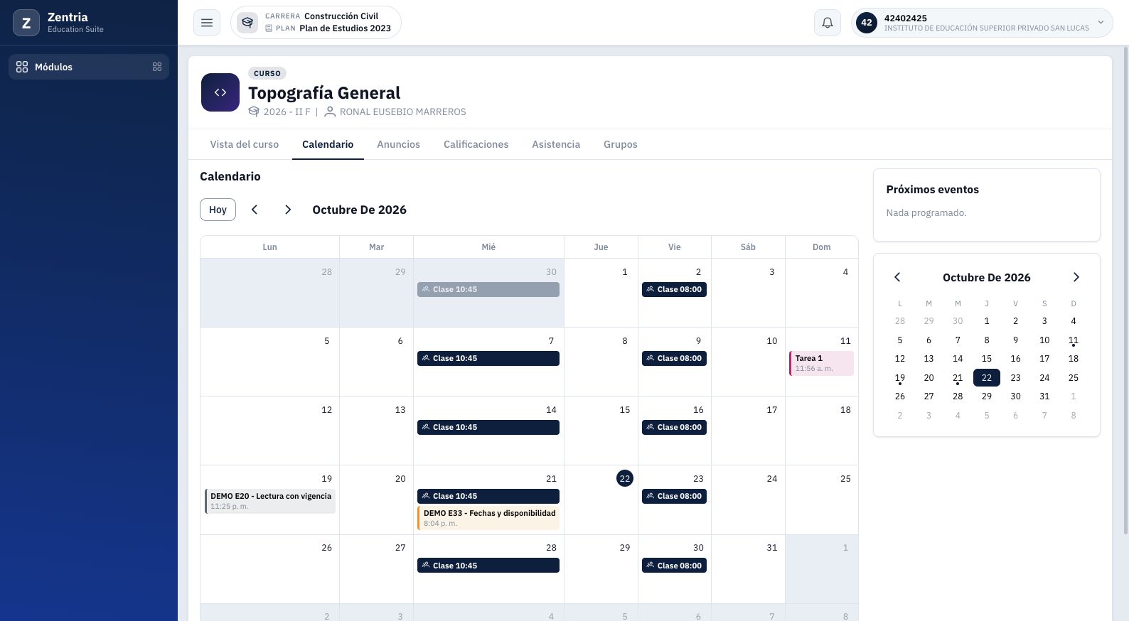Viewport: 1129px width, 621px height.
Task: Open the Tarea 1 event on October 11
Action: pos(821,363)
